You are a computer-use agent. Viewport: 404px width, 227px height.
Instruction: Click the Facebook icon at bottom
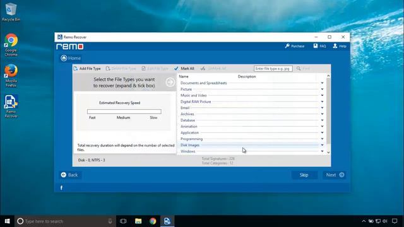click(x=61, y=188)
